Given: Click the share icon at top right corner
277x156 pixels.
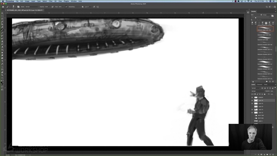Looking at the screenshot, I should coord(275,7).
